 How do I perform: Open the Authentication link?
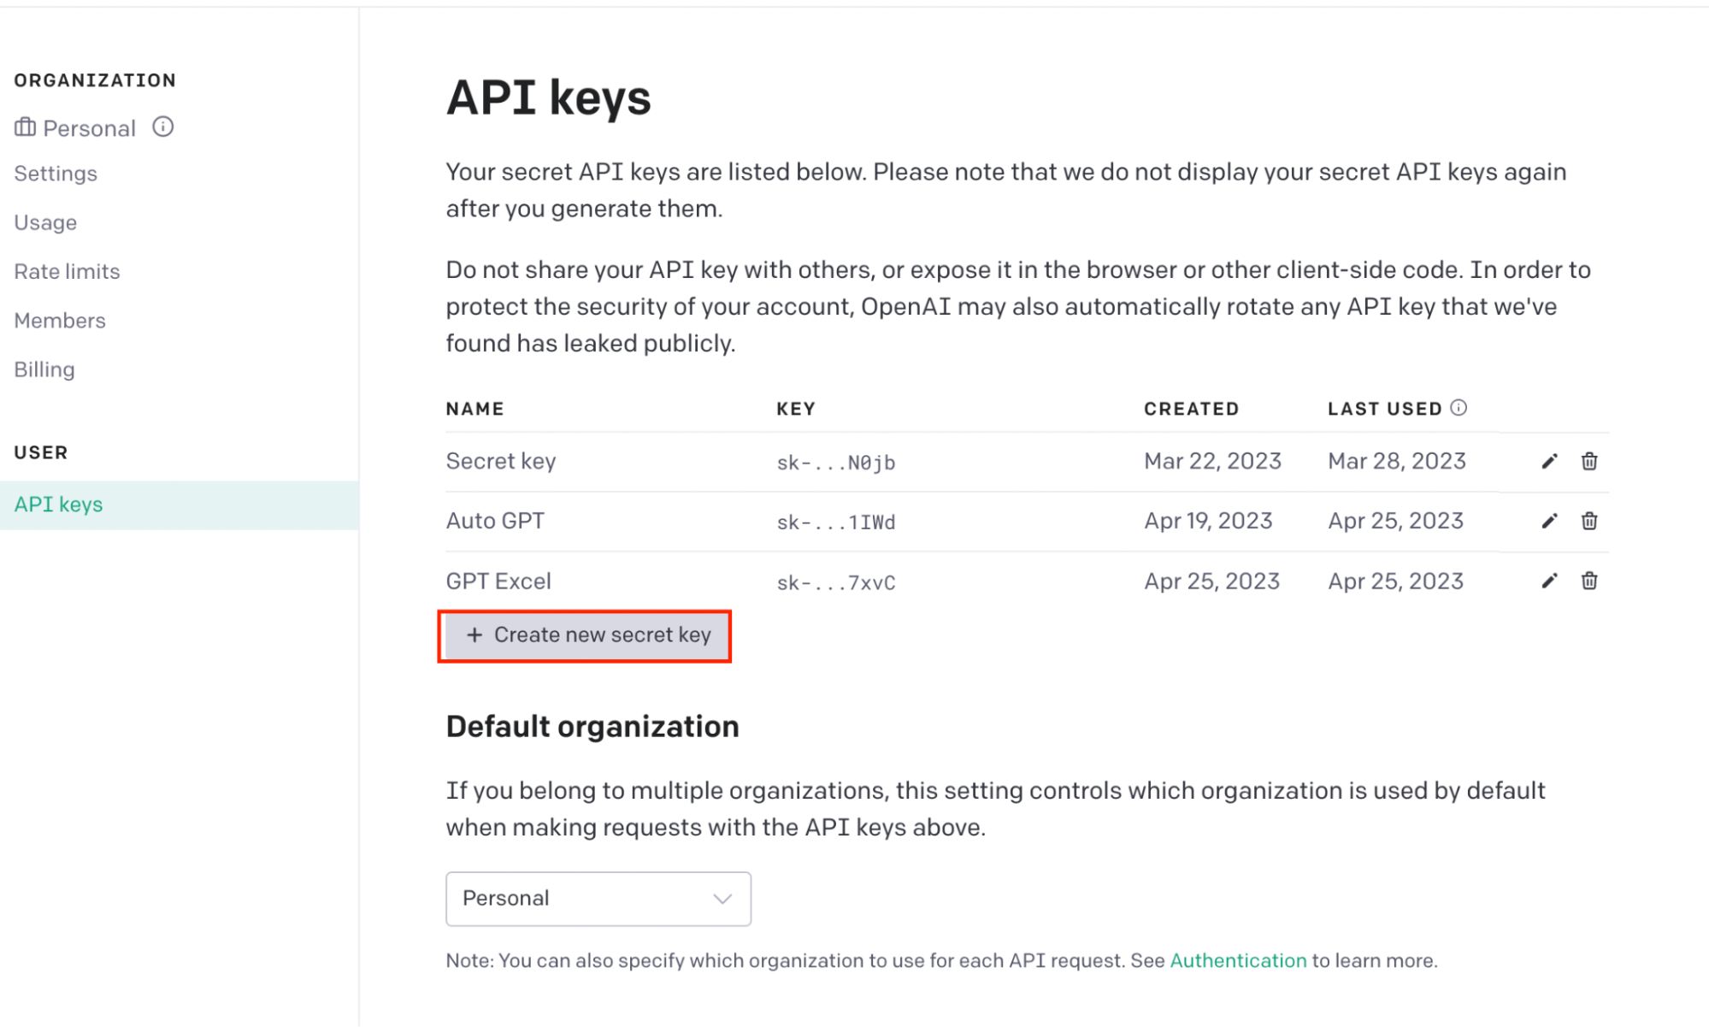1238,960
